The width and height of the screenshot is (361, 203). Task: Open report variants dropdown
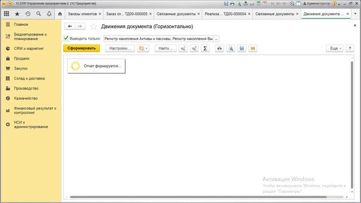143,48
